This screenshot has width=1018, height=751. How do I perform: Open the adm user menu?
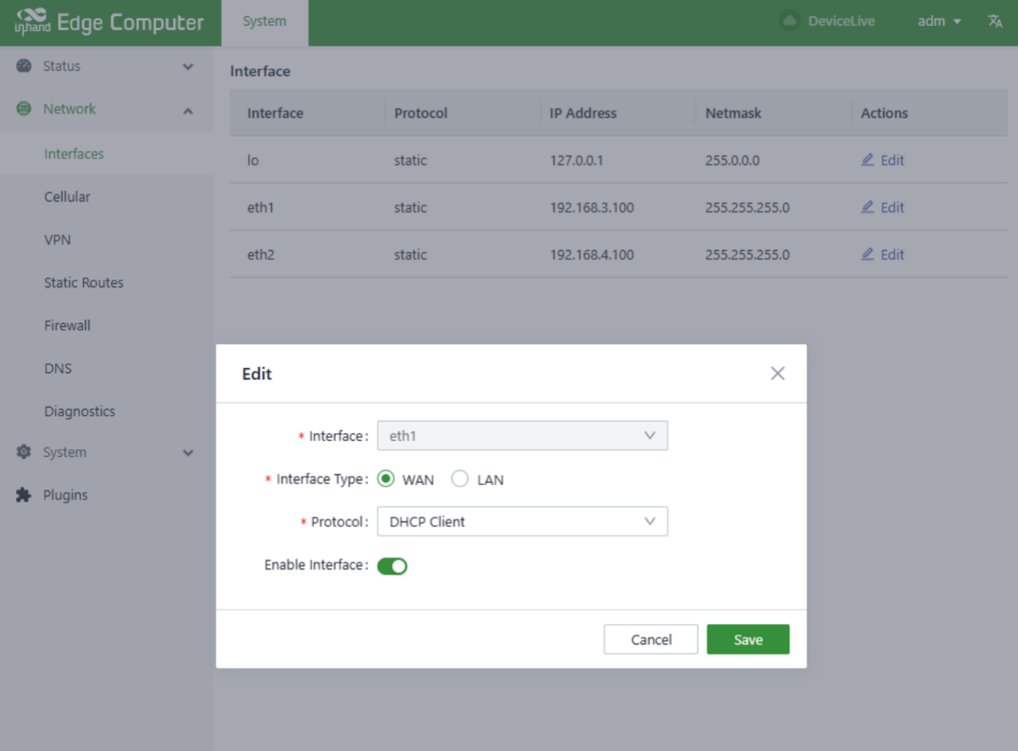tap(939, 21)
